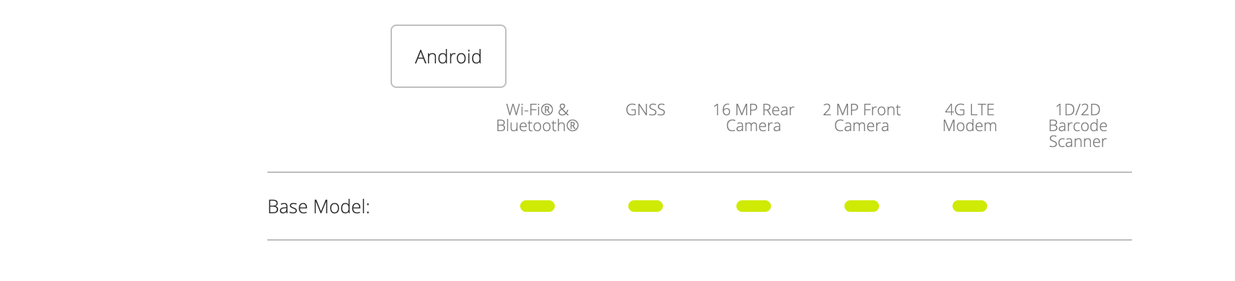
Task: Click the '16 MP Rear' header text
Action: [x=754, y=110]
